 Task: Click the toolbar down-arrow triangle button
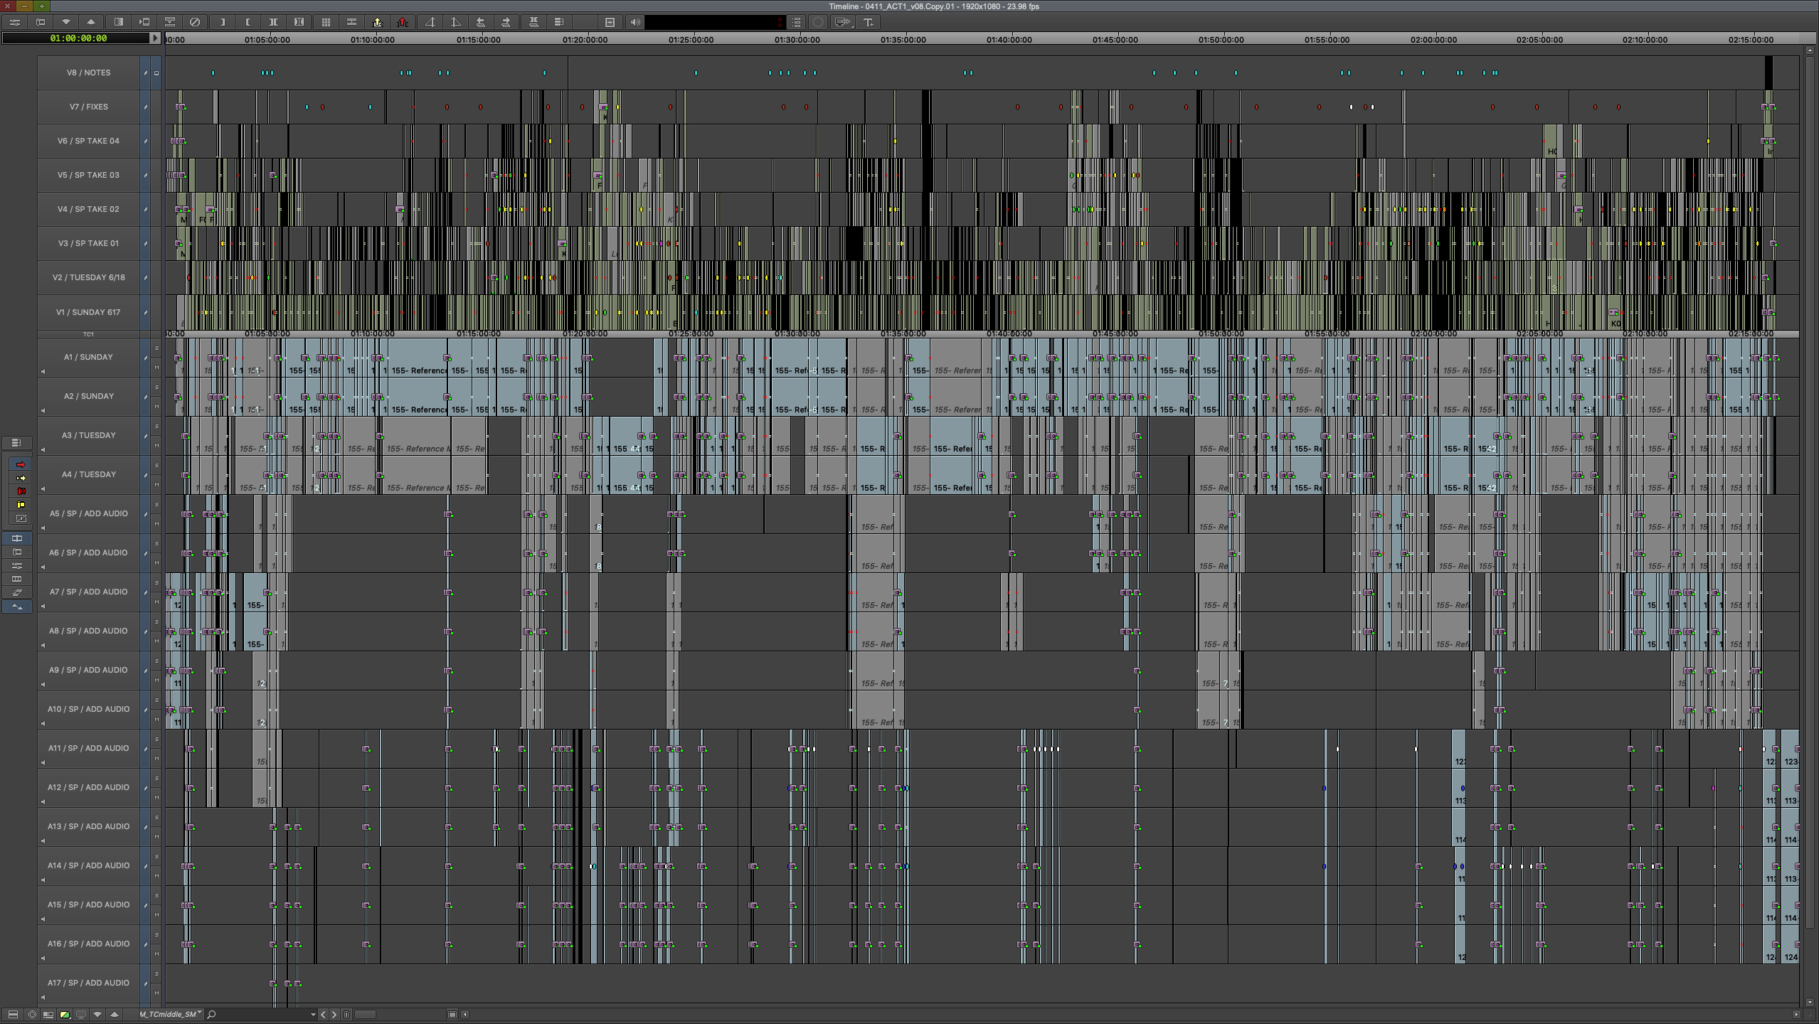[65, 22]
